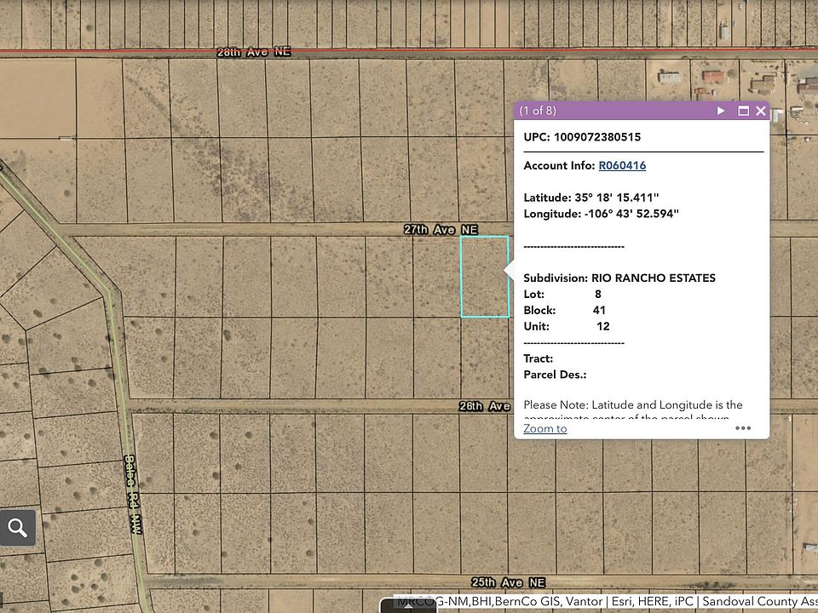Screen dimensions: 818x613
Task: Click the 27th Ave NE road label
Action: click(x=441, y=229)
